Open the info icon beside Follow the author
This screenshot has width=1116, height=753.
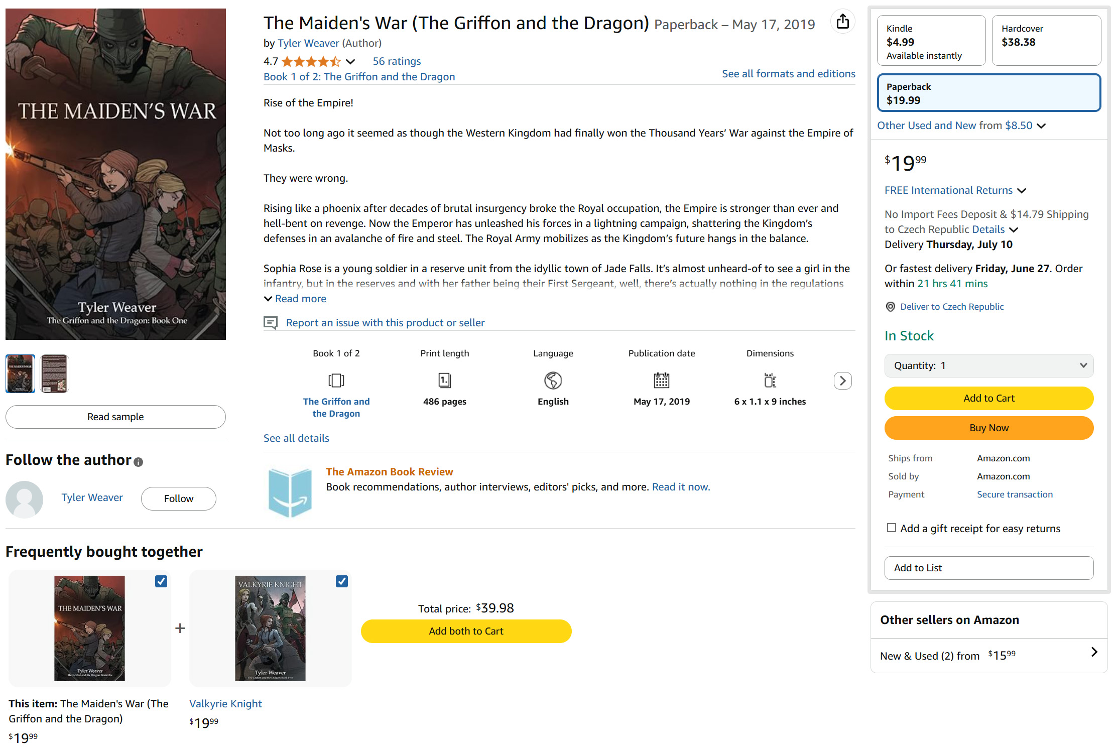139,462
